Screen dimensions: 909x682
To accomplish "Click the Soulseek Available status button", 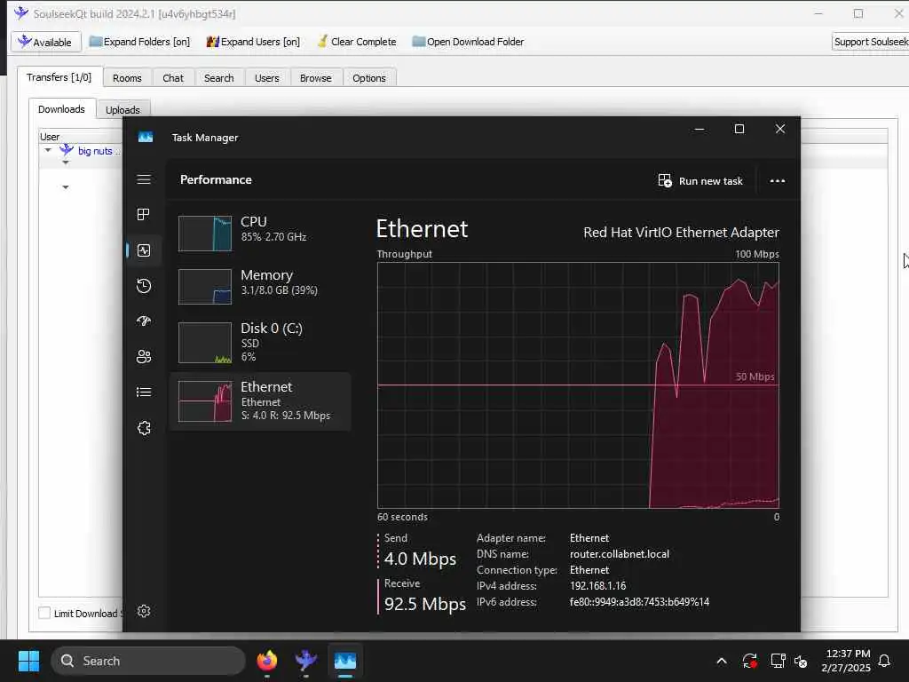I will [x=45, y=42].
